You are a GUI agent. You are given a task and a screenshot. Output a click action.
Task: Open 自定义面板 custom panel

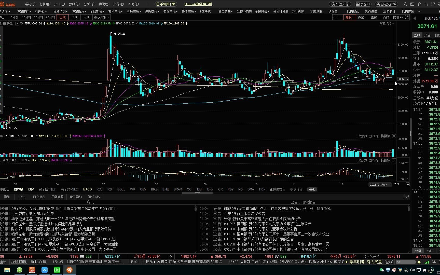coord(387,4)
